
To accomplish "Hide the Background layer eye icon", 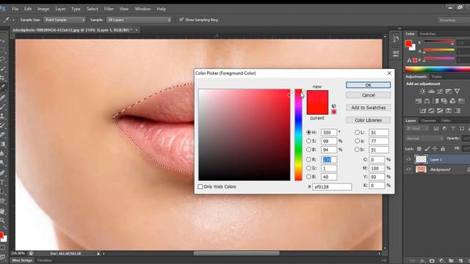I will click(408, 169).
